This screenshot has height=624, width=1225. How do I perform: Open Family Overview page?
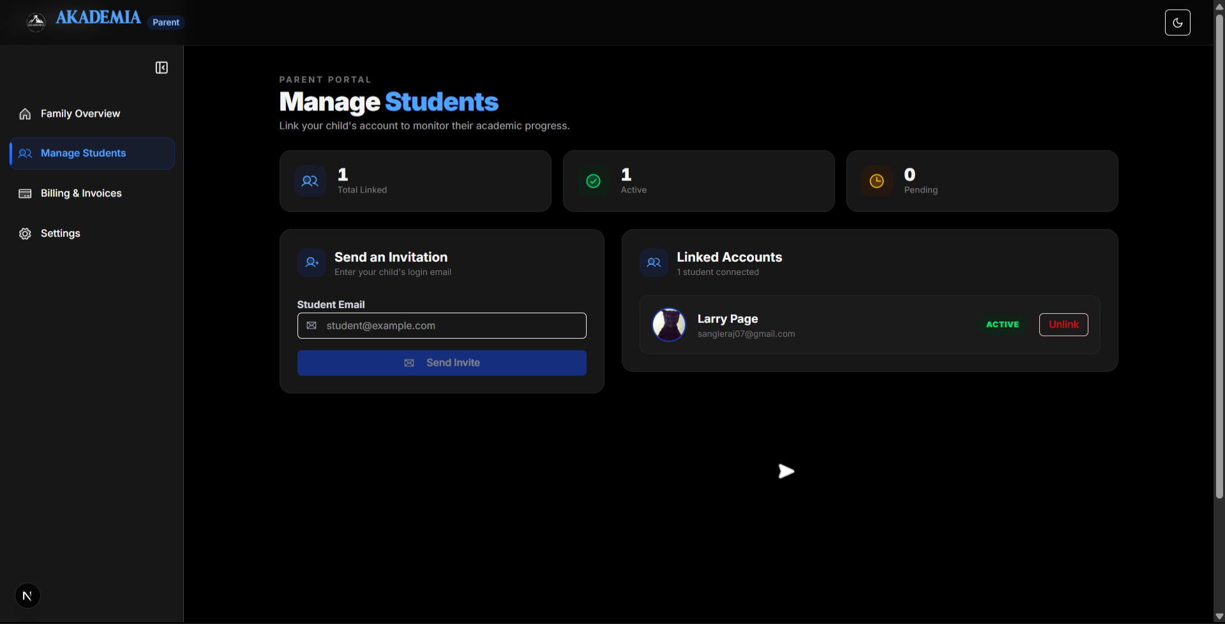[80, 114]
